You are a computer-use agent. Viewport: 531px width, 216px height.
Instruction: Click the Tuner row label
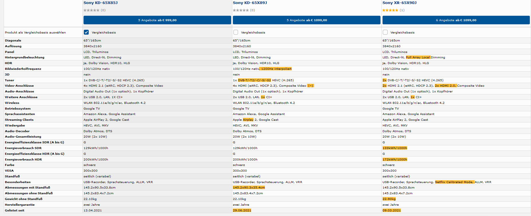point(9,80)
